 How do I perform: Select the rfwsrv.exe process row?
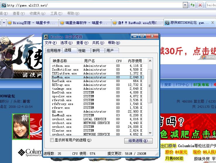pos(98,108)
